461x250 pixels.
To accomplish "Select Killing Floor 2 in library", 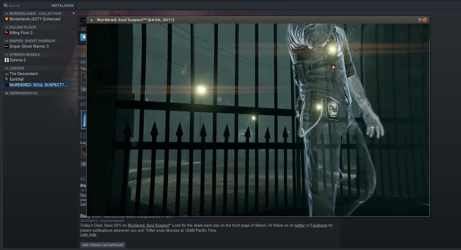I will (21, 33).
